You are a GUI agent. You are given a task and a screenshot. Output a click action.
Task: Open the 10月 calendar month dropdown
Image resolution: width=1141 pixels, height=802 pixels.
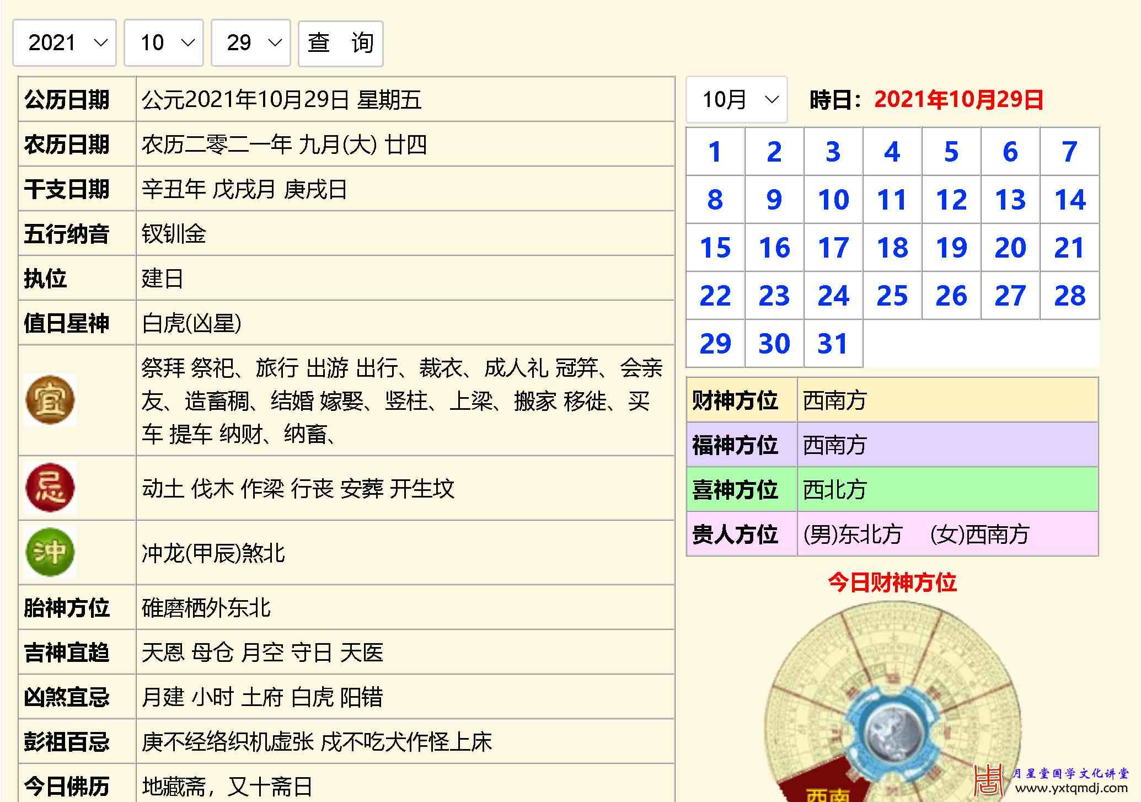[737, 100]
